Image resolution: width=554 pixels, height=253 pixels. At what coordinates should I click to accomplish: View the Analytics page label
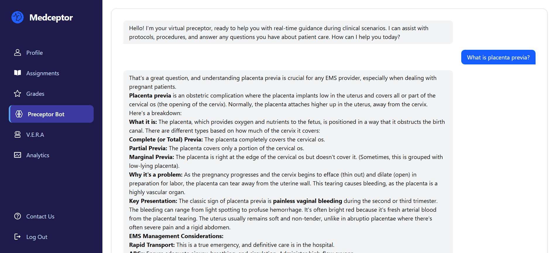click(x=38, y=155)
